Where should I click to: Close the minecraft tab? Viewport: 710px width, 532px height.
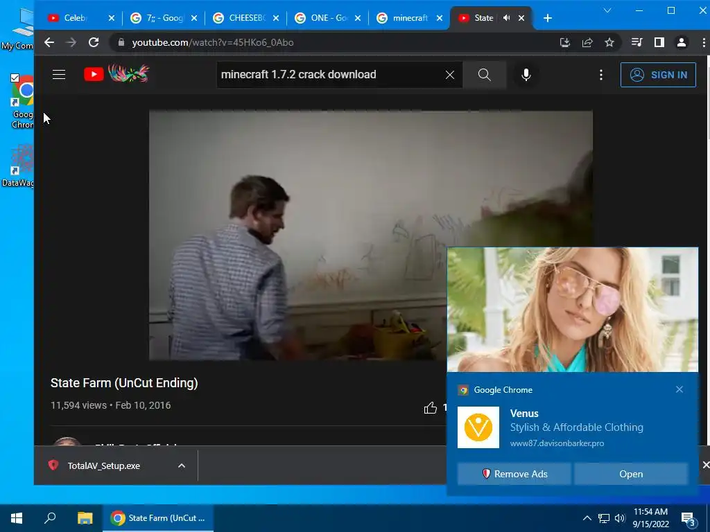point(439,18)
